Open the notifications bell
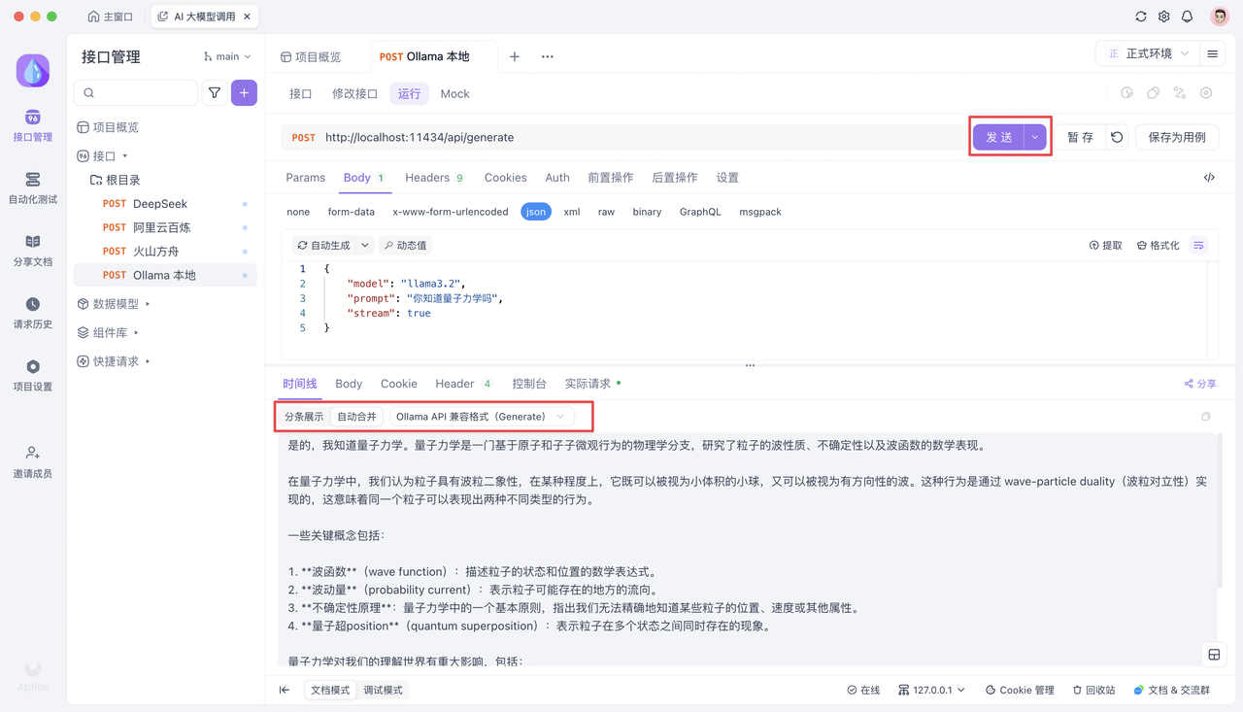Screen dimensions: 1243x712 point(1188,17)
